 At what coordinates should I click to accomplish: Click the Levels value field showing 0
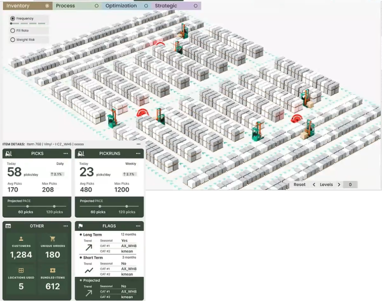coord(350,185)
